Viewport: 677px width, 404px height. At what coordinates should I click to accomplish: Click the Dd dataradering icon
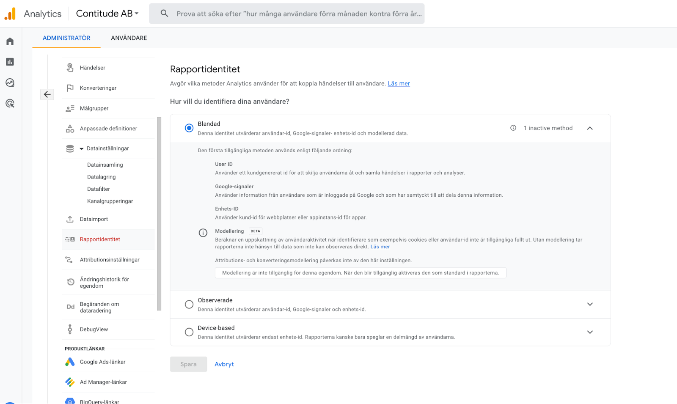coord(71,307)
